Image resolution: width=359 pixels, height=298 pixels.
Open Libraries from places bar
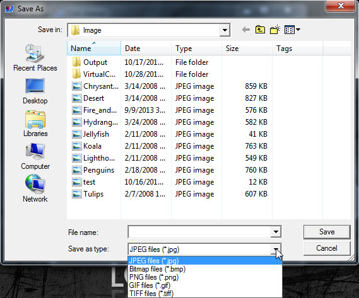[x=35, y=124]
